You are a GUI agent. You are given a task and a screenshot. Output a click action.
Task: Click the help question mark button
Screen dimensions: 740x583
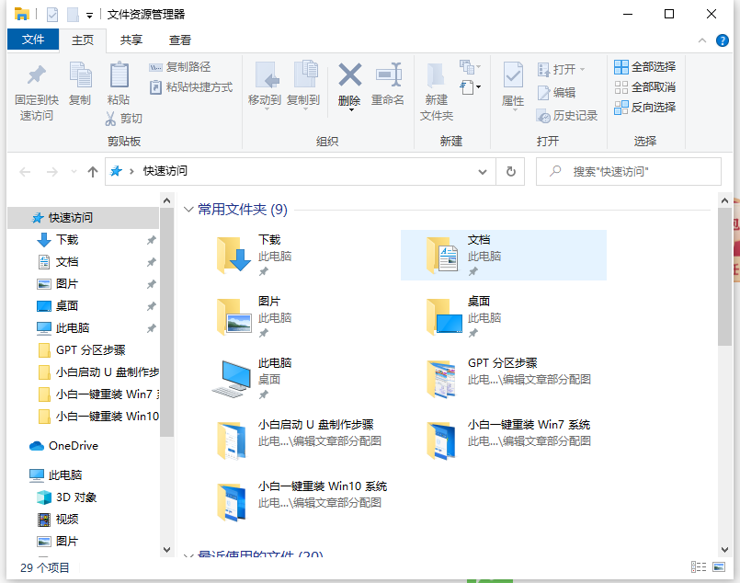(x=723, y=40)
